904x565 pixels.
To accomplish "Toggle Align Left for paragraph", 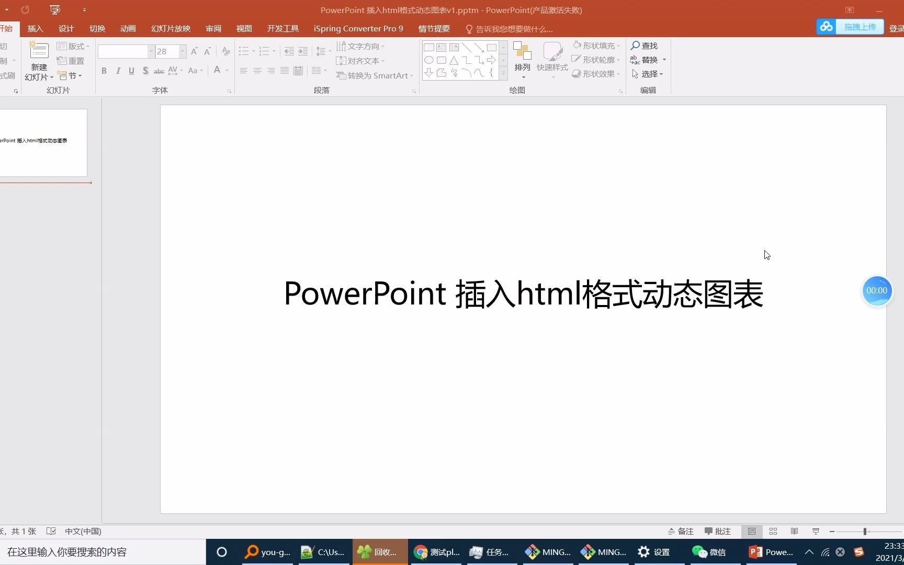I will pyautogui.click(x=244, y=71).
